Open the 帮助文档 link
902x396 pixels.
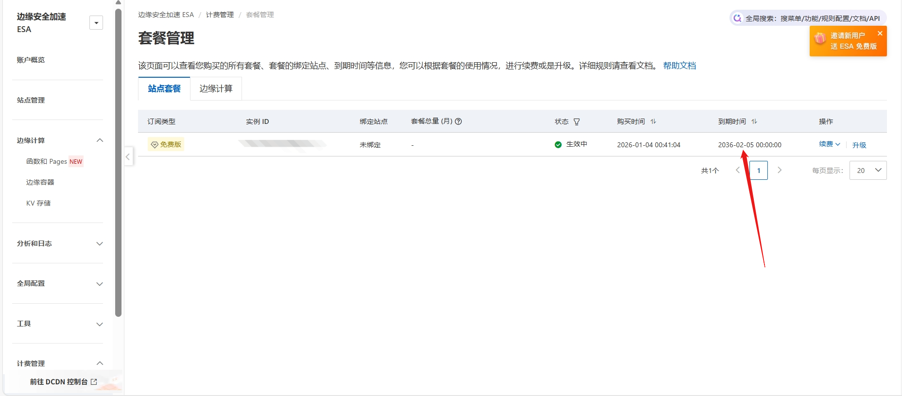click(x=679, y=66)
